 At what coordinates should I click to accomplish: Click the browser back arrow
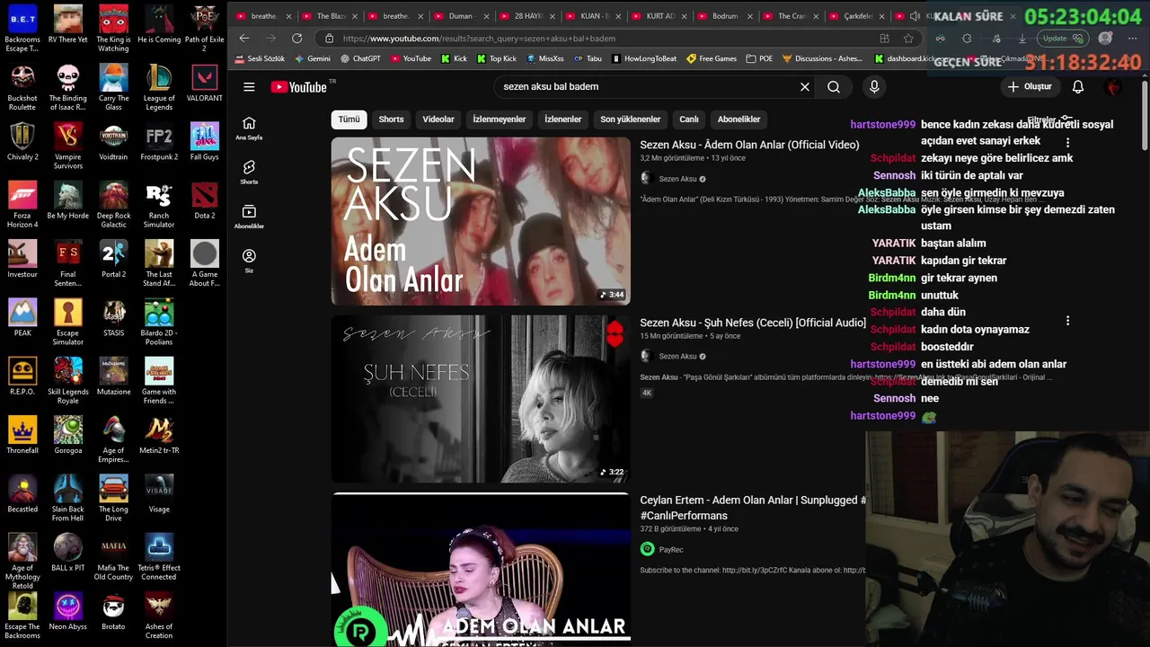pos(244,39)
